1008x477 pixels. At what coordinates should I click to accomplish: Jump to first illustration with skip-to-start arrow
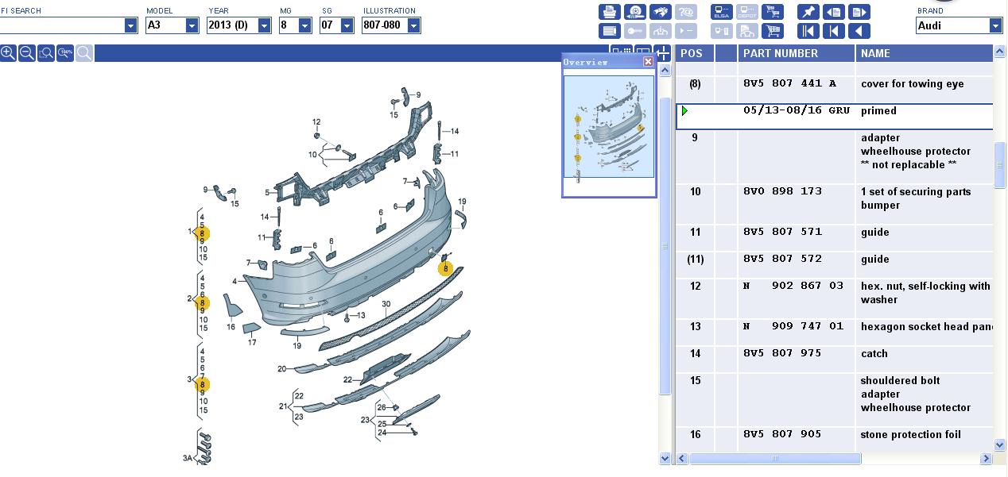808,31
